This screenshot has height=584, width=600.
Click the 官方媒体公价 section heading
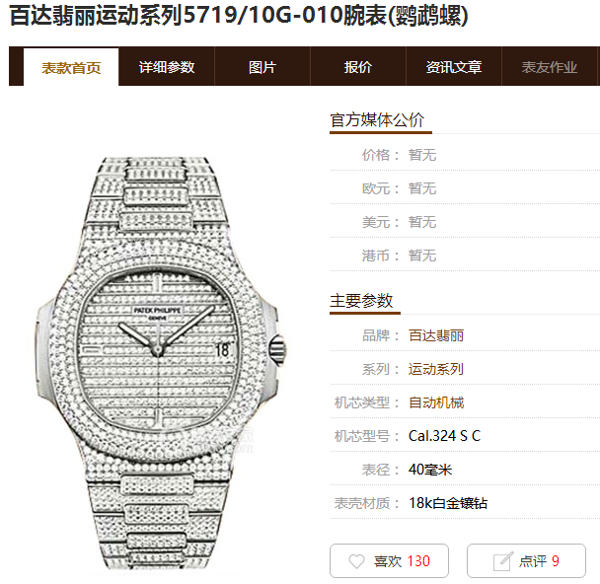377,120
